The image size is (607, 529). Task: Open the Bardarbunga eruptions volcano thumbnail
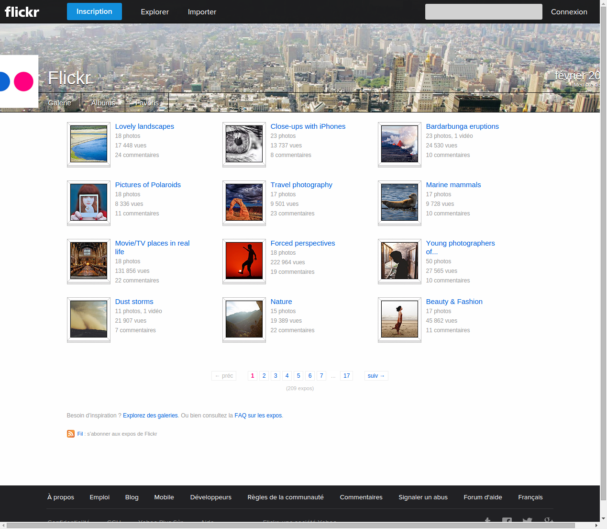click(399, 144)
